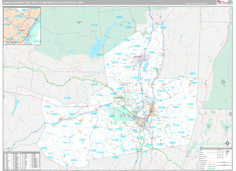Select ZIP code 12092 label
Viewport: 236px width, 171px height.
pos(72,115)
